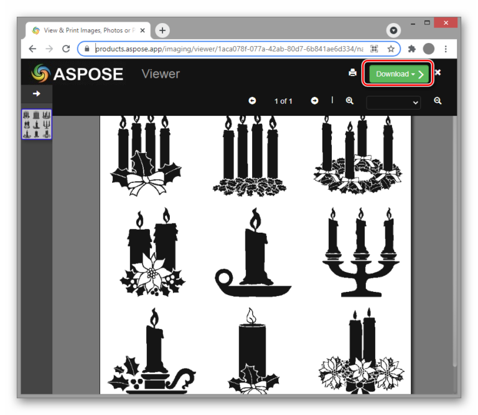Close the Aspose viewer with X icon
The height and width of the screenshot is (415, 478).
point(438,73)
